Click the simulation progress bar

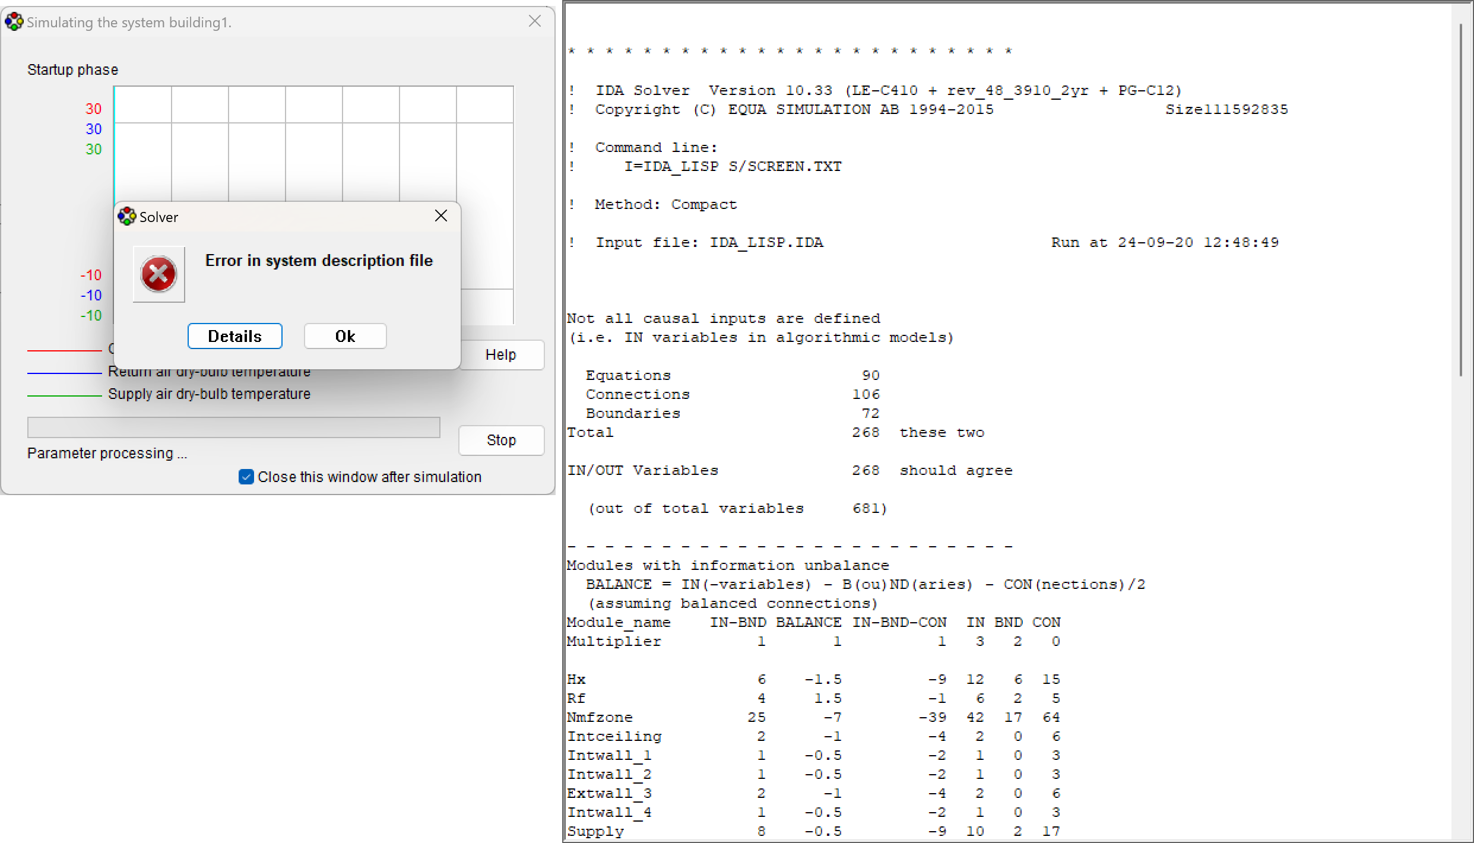pyautogui.click(x=233, y=427)
